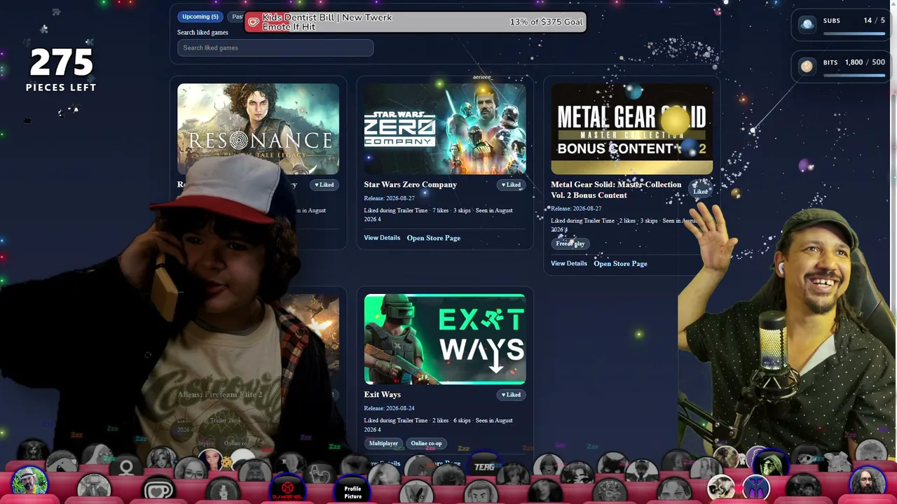Focus the 'Search liked games' input field
Screen dimensions: 897x504
point(275,48)
